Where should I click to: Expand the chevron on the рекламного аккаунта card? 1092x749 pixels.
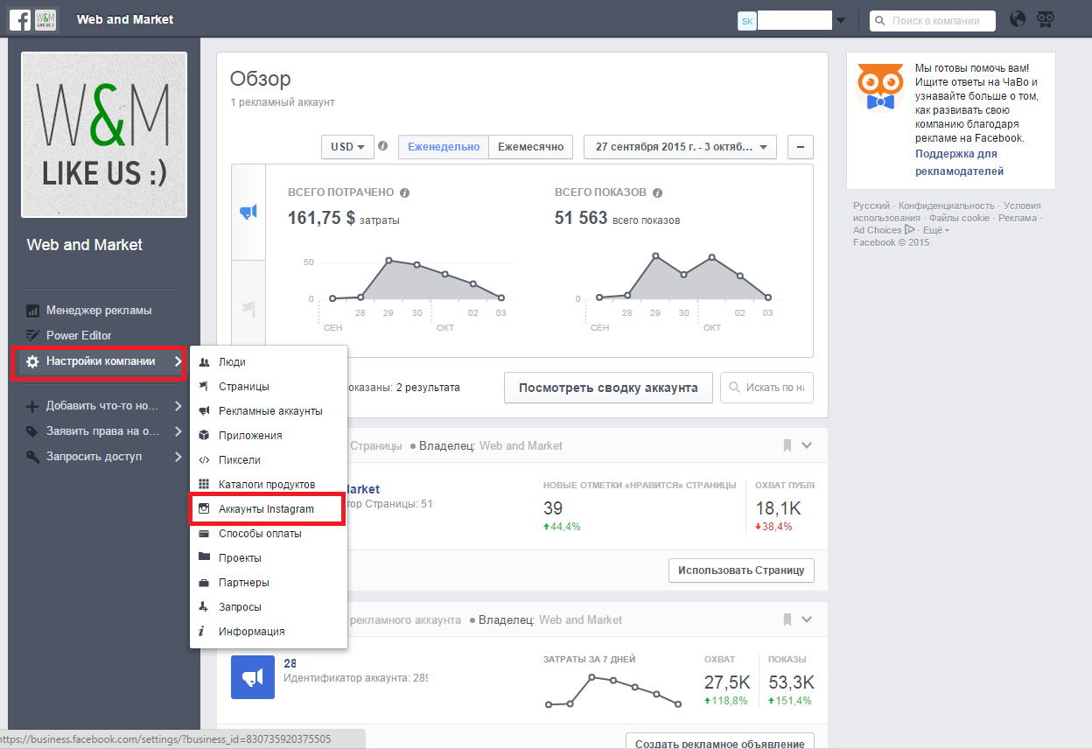(807, 619)
